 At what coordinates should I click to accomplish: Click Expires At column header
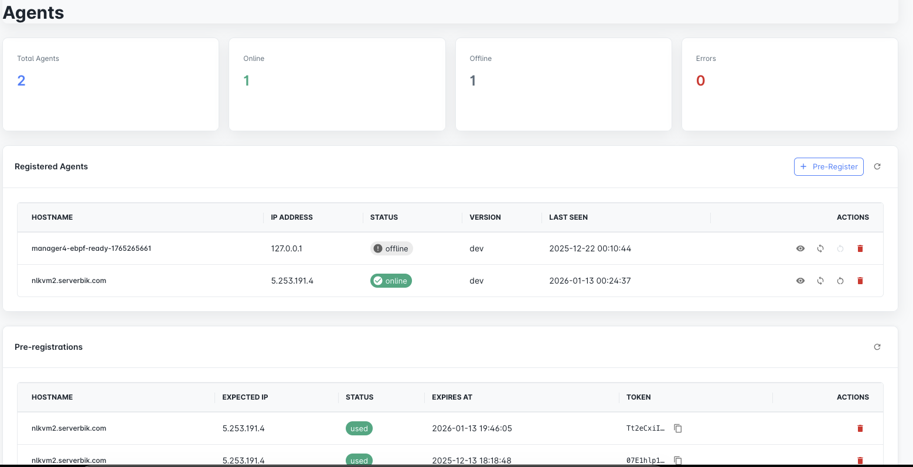[452, 397]
